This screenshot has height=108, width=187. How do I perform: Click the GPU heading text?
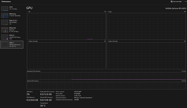(29, 8)
